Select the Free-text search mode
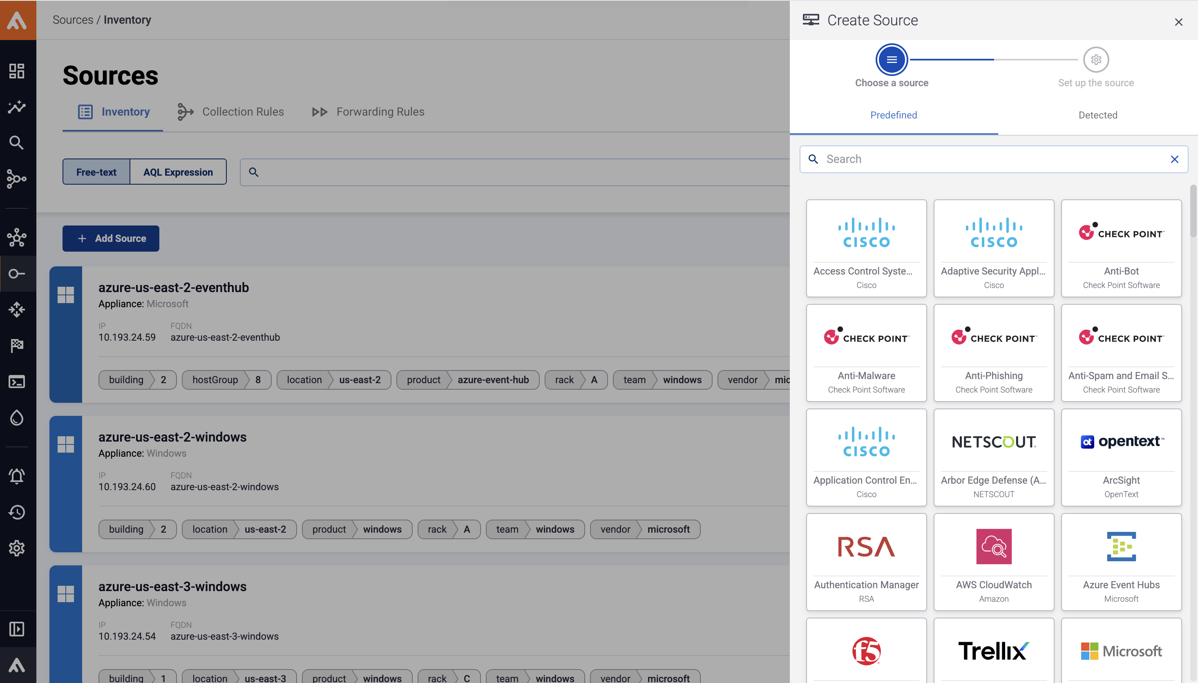The image size is (1198, 683). (x=96, y=172)
